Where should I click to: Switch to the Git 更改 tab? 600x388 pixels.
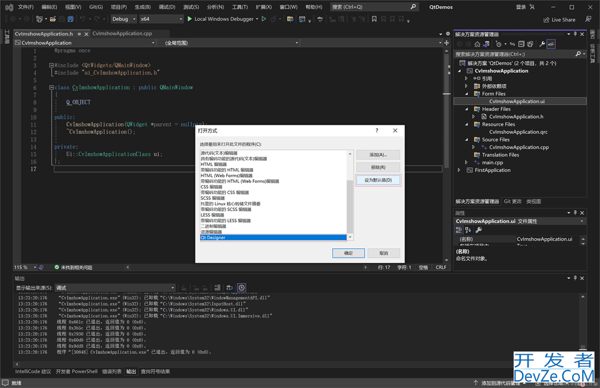click(513, 201)
